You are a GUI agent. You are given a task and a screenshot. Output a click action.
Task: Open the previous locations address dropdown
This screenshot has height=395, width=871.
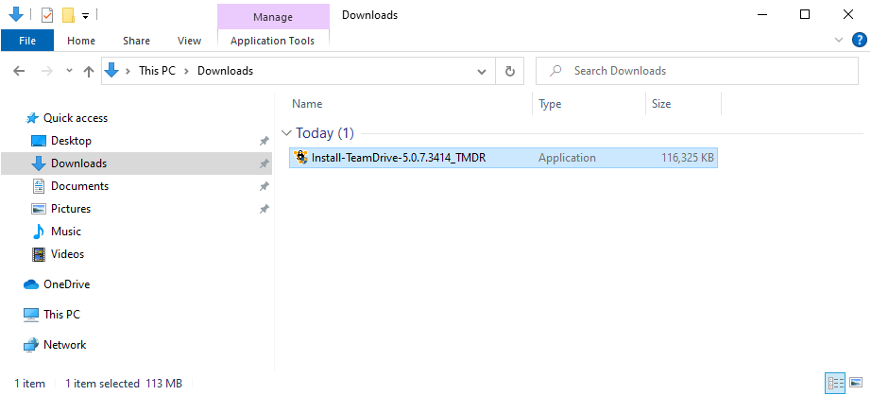pos(482,71)
